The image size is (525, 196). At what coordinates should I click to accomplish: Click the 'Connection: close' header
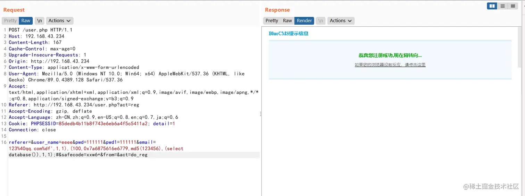tap(32, 130)
